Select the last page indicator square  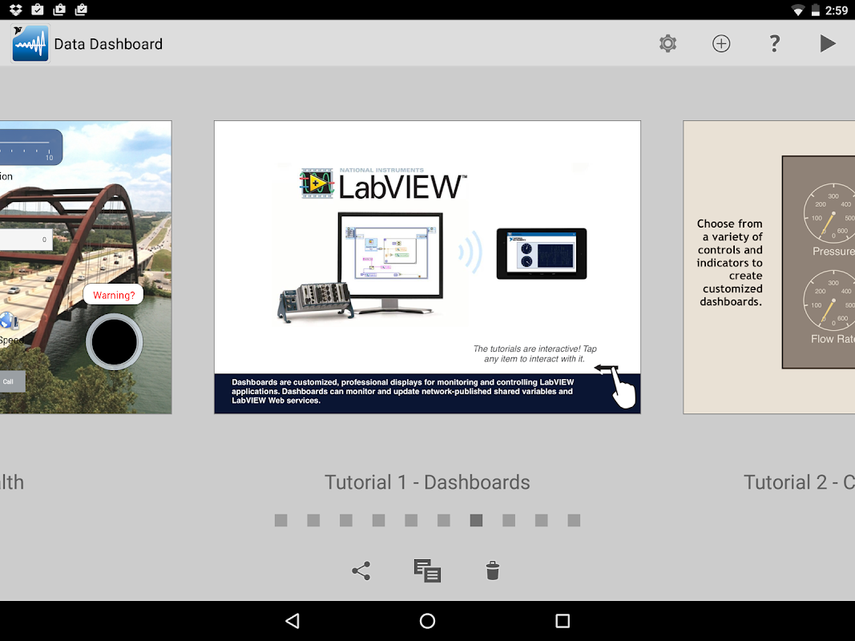tap(574, 521)
